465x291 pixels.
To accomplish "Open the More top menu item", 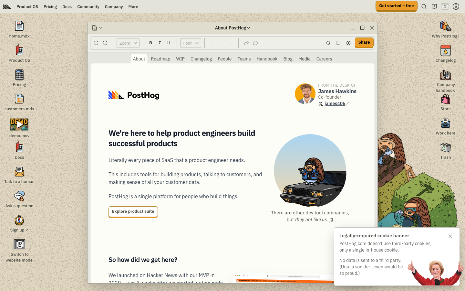I will [133, 6].
